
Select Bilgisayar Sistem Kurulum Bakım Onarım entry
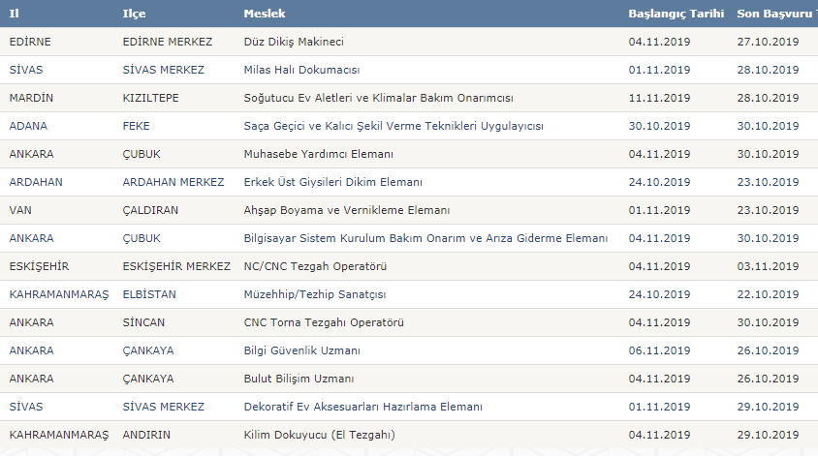[x=425, y=239]
